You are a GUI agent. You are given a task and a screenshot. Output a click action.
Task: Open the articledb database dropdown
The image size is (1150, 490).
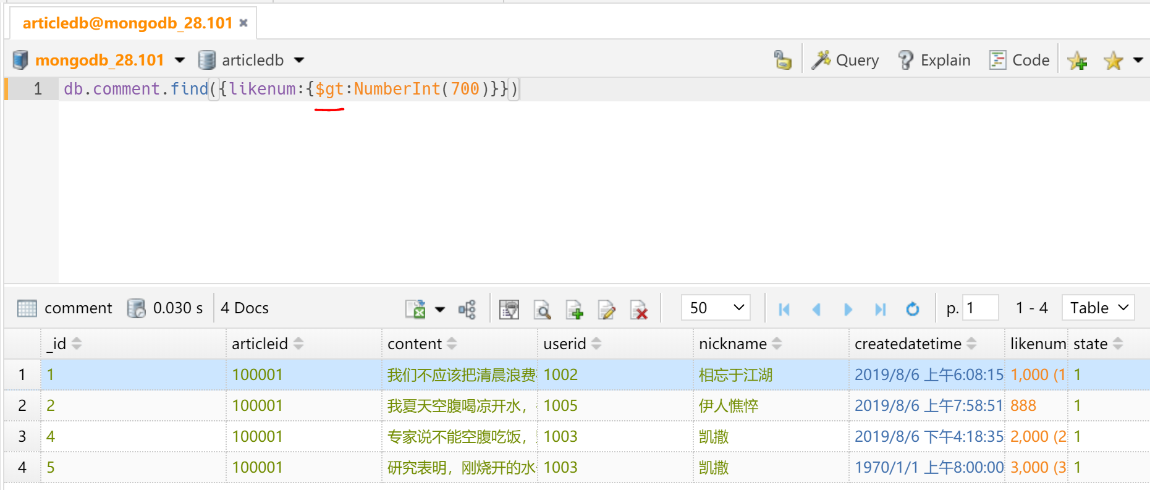[x=299, y=60]
